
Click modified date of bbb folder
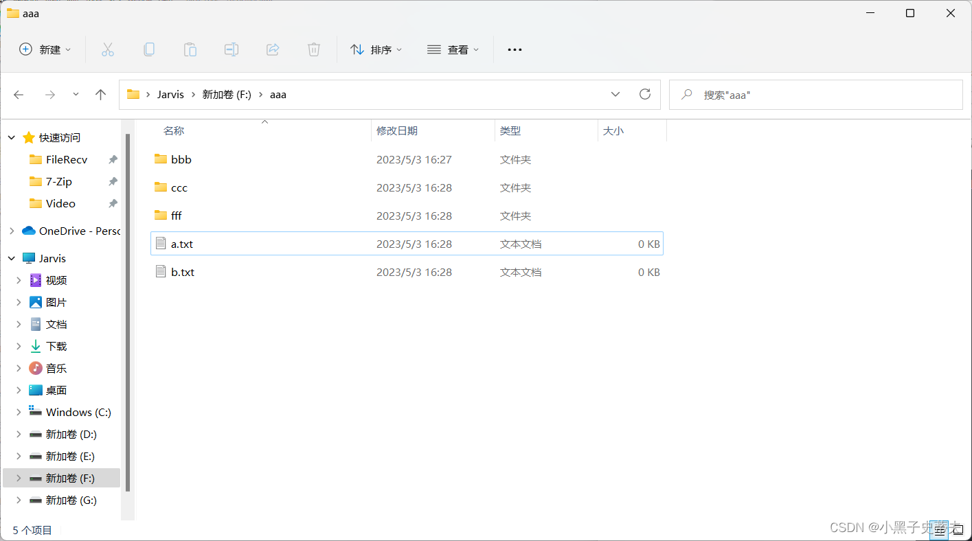[x=414, y=159]
